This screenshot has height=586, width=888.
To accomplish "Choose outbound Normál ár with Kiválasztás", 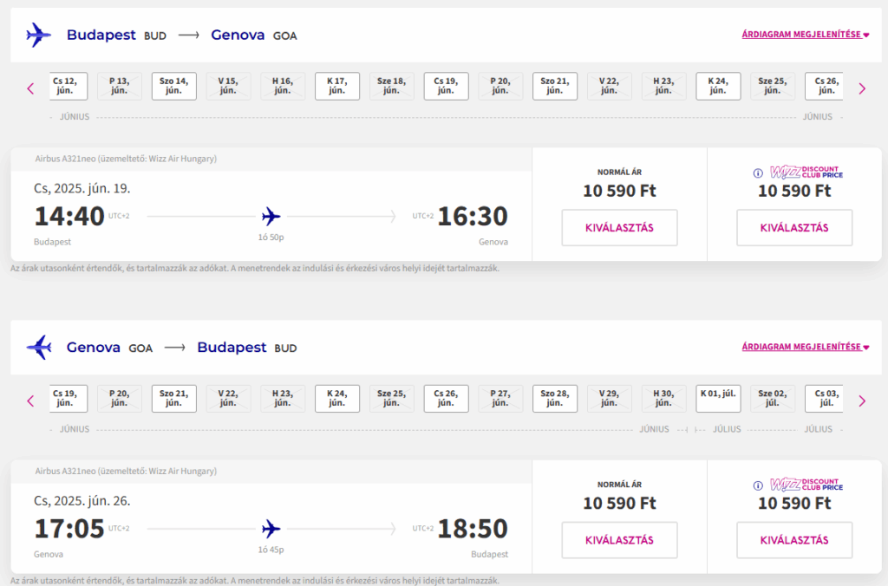I will pos(619,228).
